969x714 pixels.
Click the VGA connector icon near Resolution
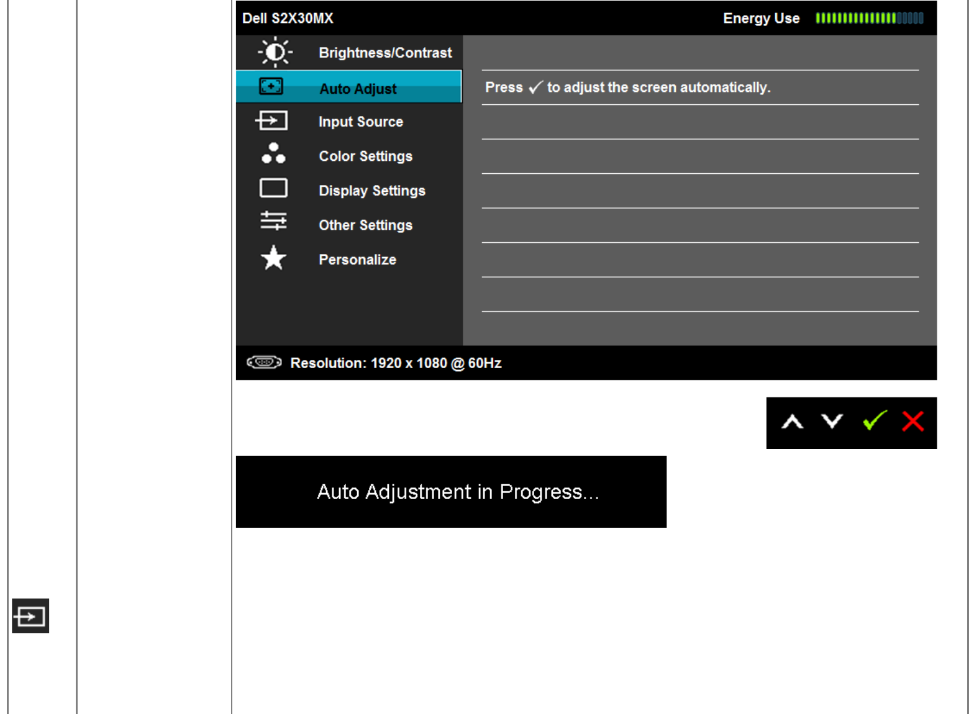[x=264, y=362]
